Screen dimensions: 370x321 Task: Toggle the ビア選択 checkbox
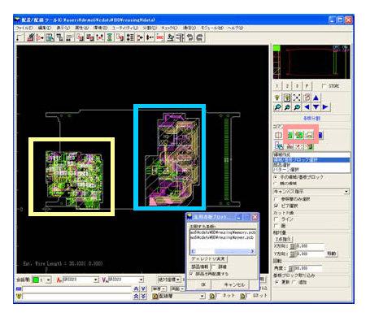[x=276, y=206]
